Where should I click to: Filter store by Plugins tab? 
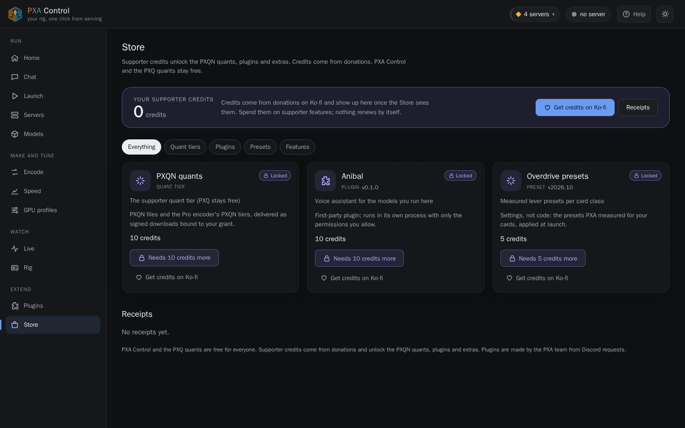tap(225, 147)
